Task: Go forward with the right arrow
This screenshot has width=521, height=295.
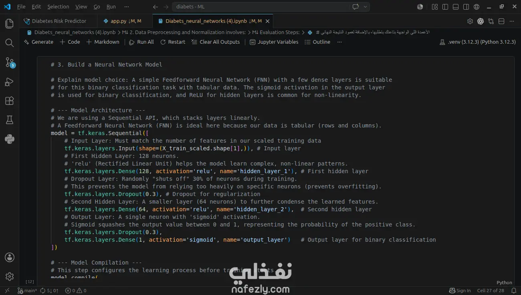Action: point(166,7)
